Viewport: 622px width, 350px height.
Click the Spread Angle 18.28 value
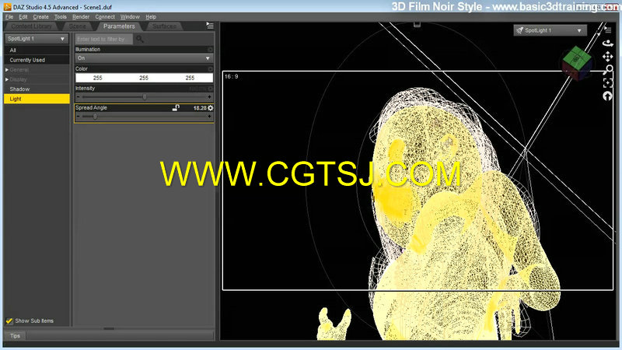click(200, 108)
